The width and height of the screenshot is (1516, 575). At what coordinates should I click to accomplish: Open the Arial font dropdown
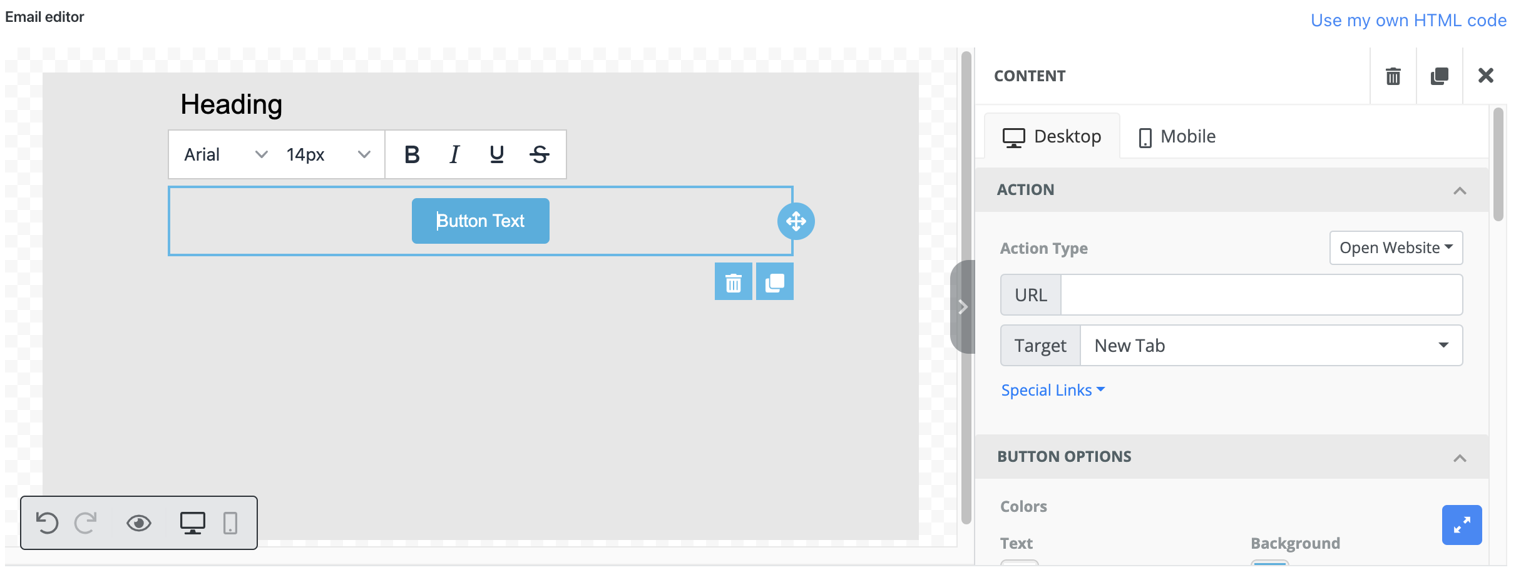[x=222, y=154]
